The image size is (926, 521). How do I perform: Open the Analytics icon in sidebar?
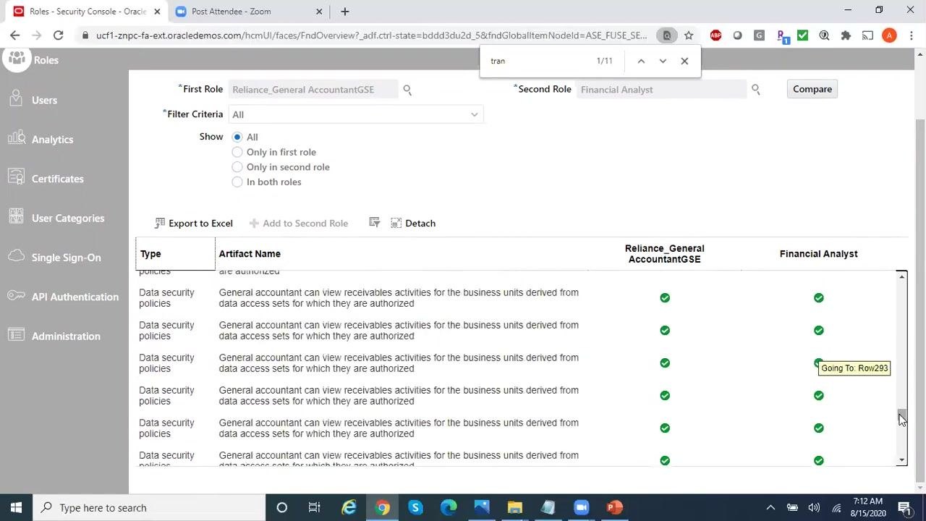coord(16,139)
